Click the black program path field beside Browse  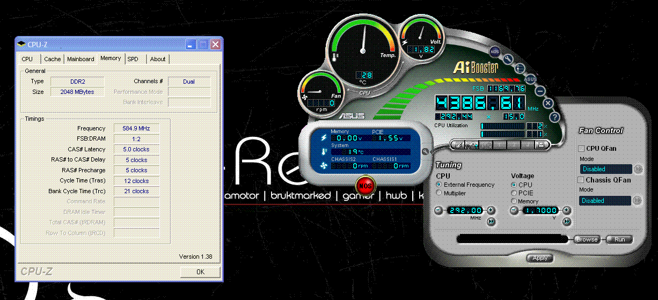click(512, 239)
